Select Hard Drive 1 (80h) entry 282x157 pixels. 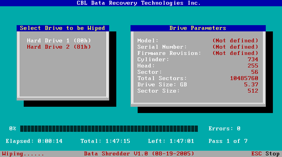click(x=59, y=40)
